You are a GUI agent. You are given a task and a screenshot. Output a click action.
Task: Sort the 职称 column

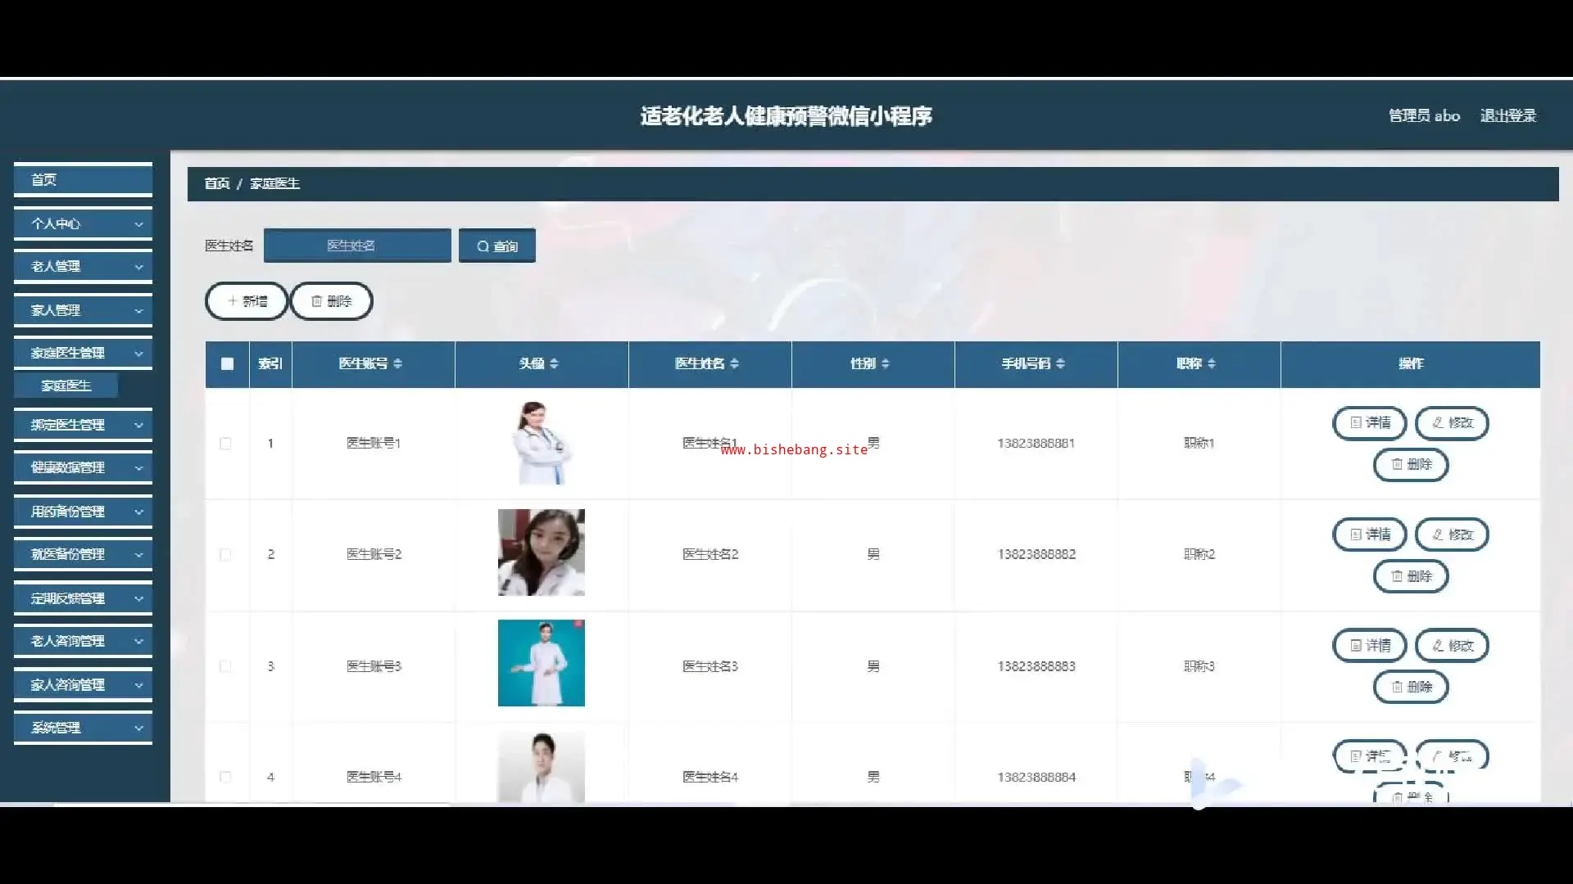pos(1211,363)
